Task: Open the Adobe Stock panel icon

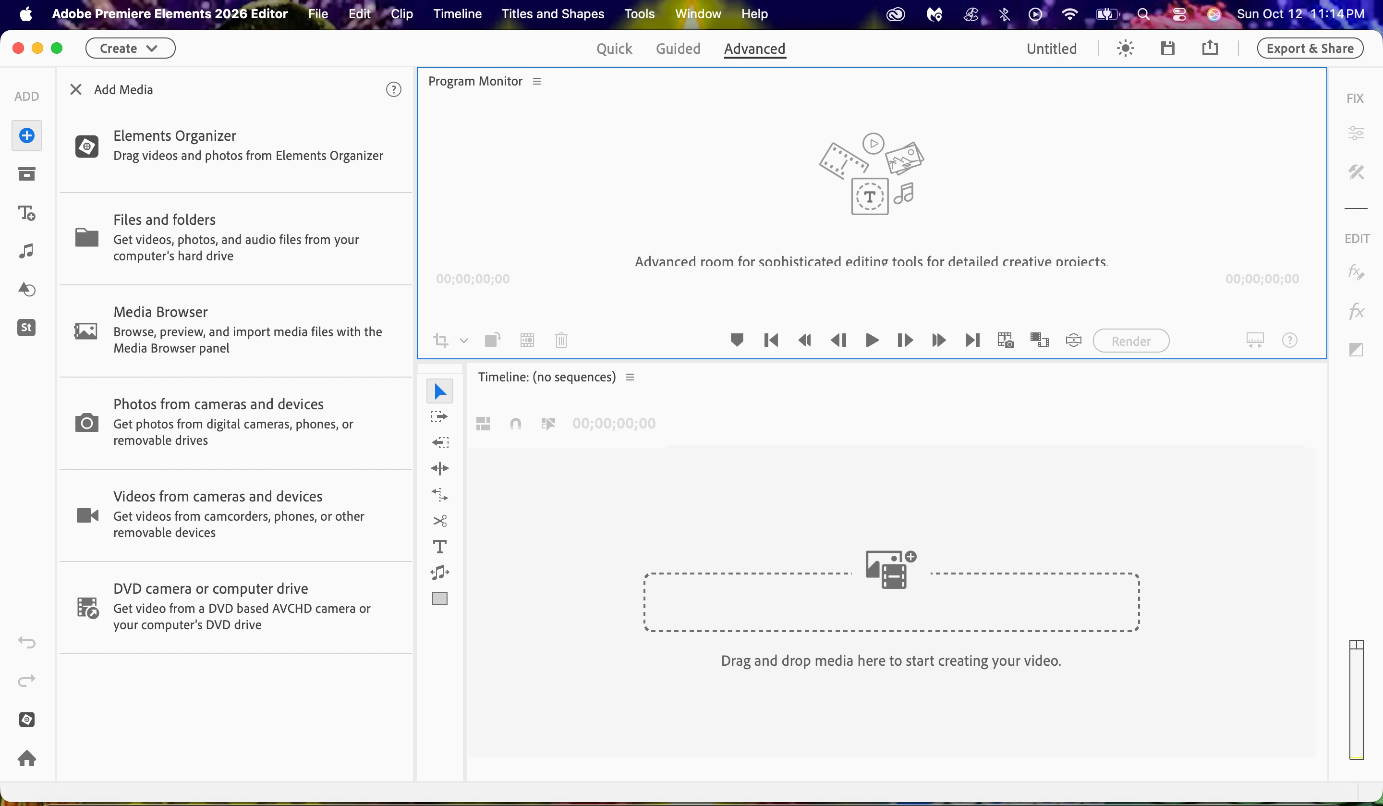Action: [x=26, y=328]
